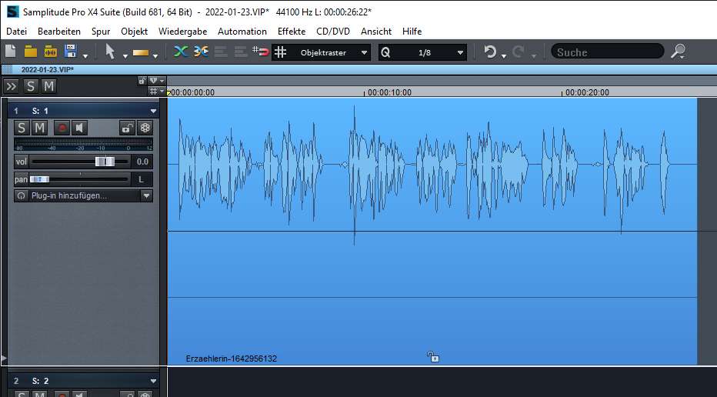Select the mouse pointer tool

coord(110,52)
